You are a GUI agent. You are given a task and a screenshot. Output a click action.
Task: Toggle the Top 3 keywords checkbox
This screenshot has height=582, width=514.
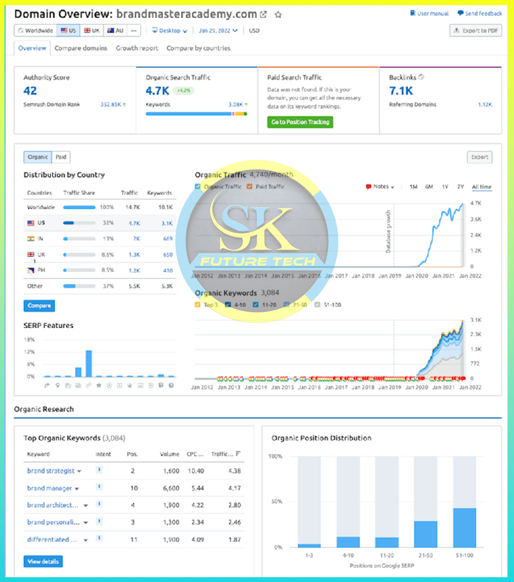pyautogui.click(x=198, y=305)
